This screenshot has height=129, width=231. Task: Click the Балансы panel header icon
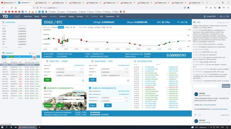click(x=3, y=22)
